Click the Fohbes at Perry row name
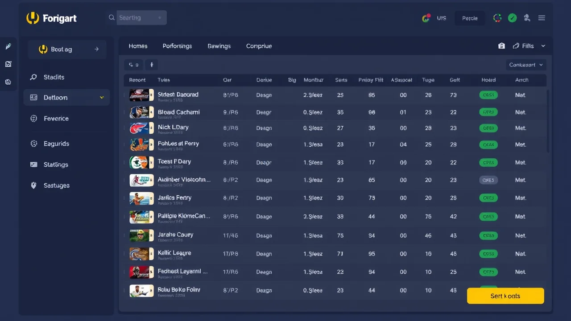 coord(178,144)
